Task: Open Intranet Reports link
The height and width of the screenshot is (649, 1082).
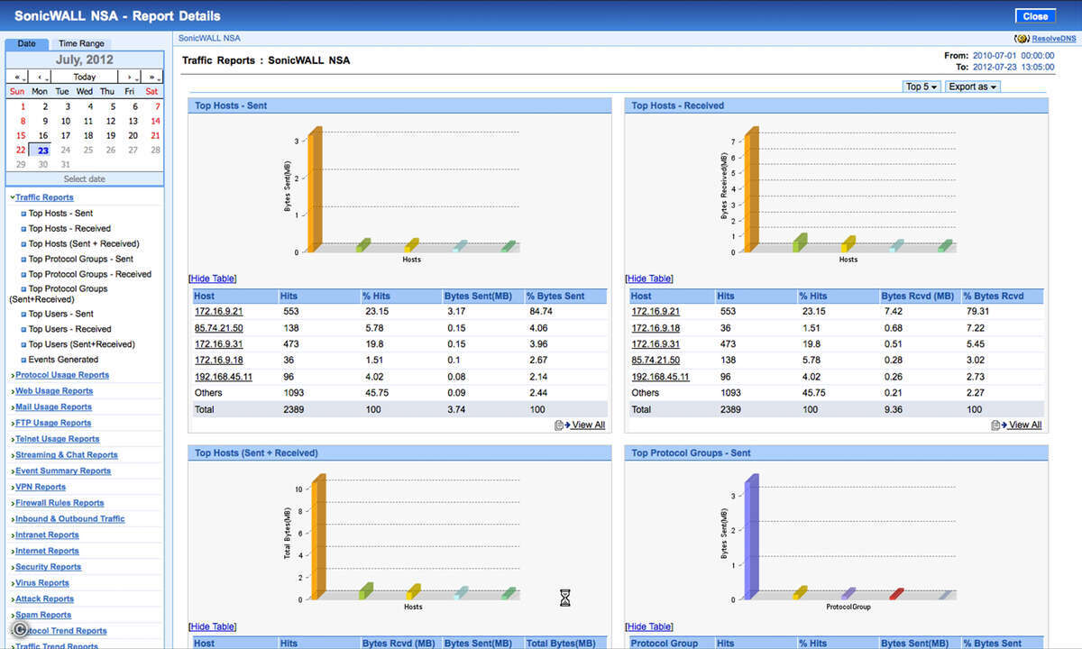Action: click(x=47, y=535)
